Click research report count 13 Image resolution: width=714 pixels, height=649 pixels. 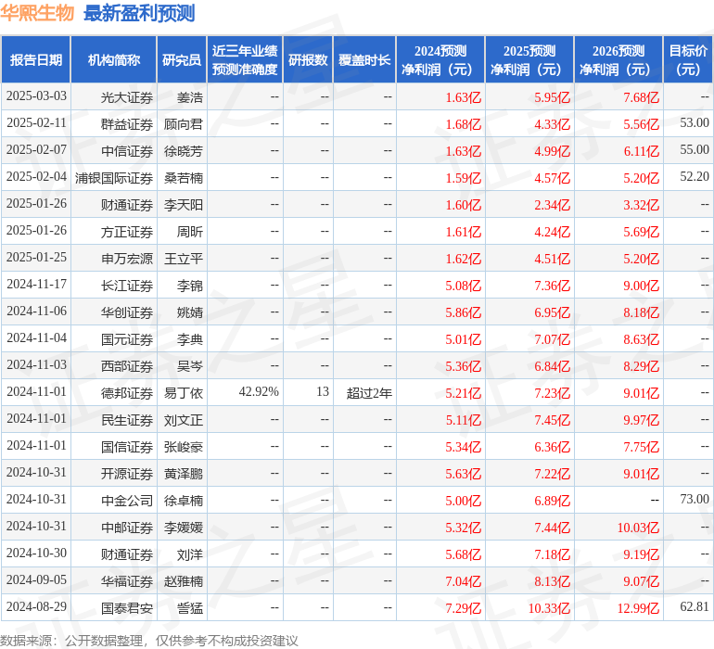pos(323,391)
